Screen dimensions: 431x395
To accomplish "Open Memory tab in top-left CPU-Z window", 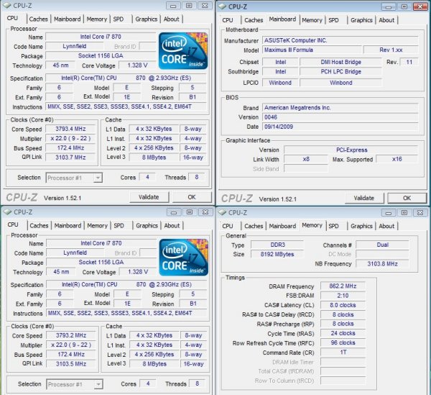I will pos(96,19).
